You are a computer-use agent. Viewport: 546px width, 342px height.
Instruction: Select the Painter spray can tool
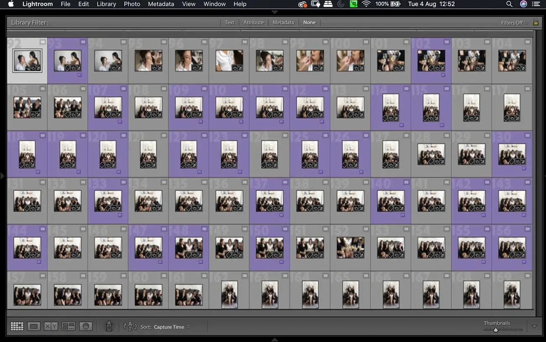click(109, 326)
